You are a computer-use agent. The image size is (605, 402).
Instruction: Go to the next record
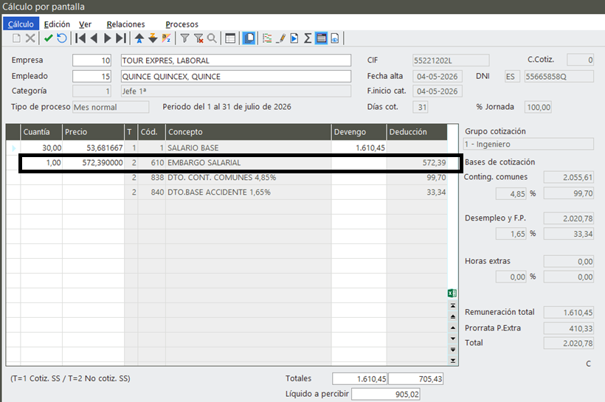[x=107, y=38]
